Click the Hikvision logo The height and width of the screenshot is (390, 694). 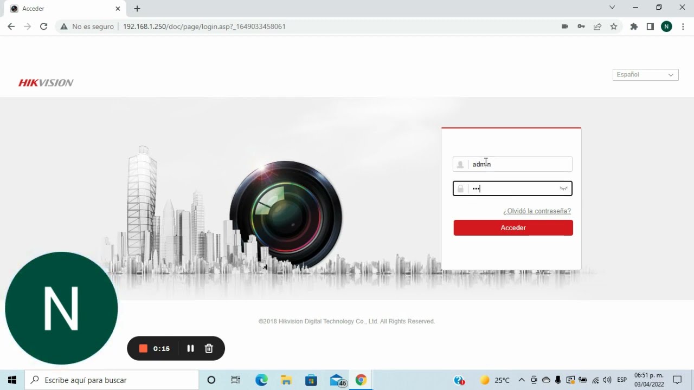click(46, 83)
